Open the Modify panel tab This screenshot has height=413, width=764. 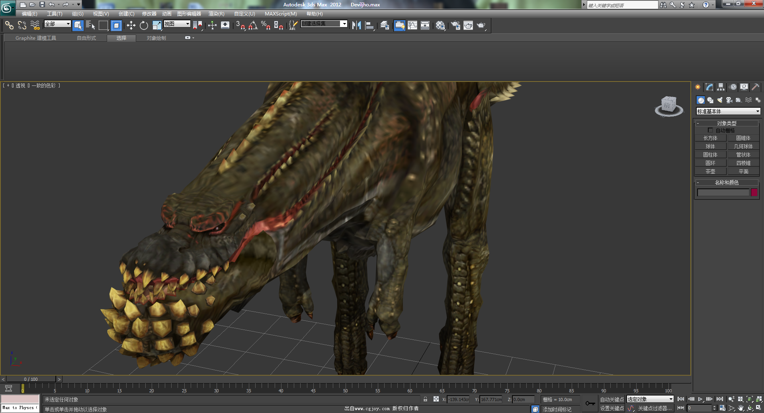709,87
